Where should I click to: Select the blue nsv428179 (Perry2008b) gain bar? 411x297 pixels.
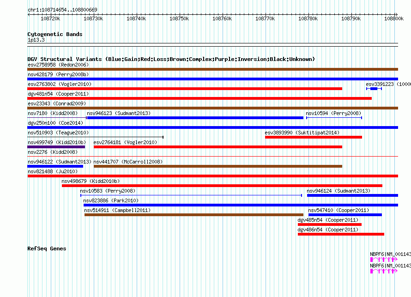tap(212, 79)
